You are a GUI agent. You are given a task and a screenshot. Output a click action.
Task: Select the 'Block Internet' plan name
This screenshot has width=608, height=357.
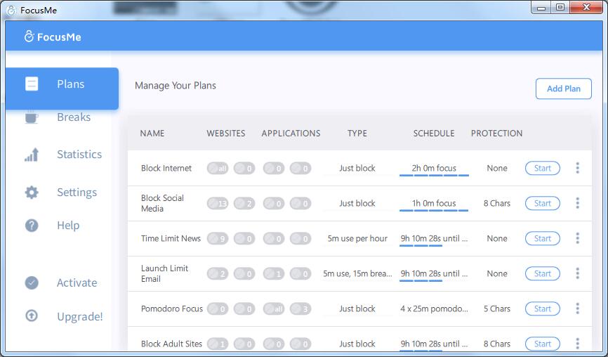click(x=166, y=169)
